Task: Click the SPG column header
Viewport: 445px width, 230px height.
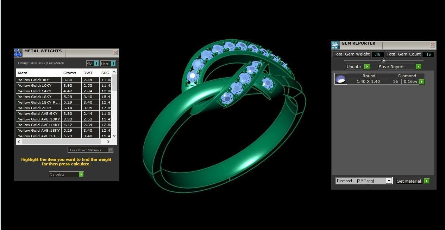Action: 106,73
